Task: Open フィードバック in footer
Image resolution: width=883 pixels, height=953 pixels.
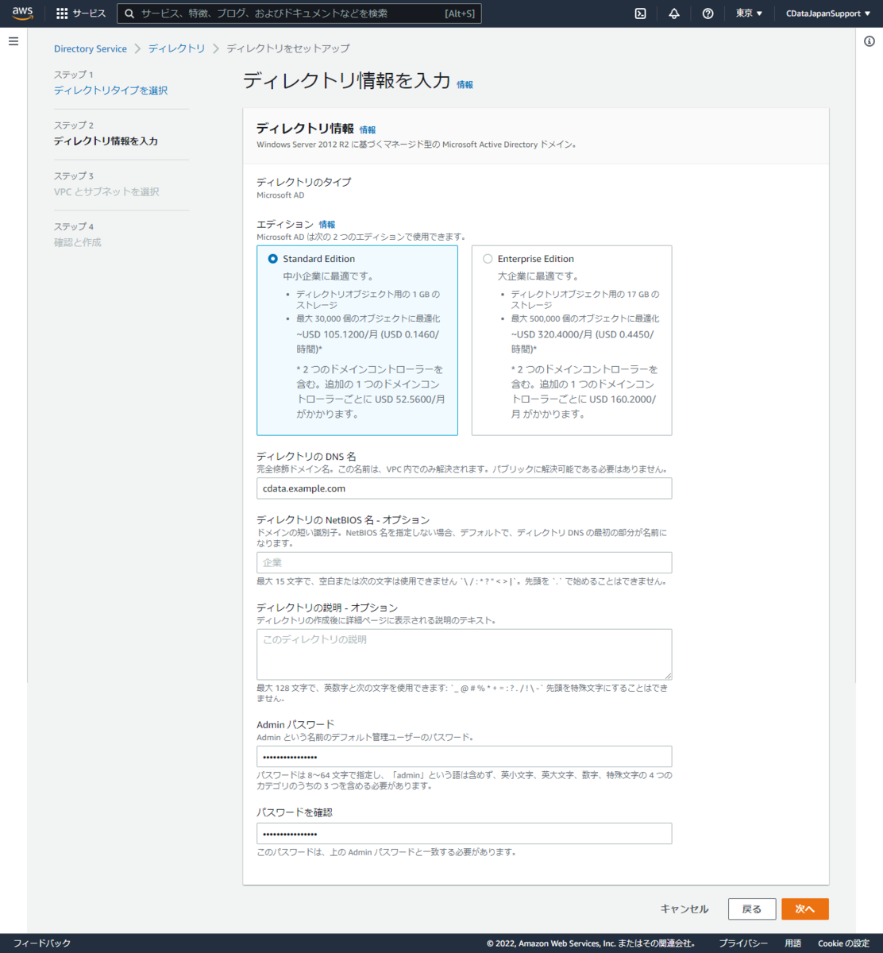Action: point(42,943)
